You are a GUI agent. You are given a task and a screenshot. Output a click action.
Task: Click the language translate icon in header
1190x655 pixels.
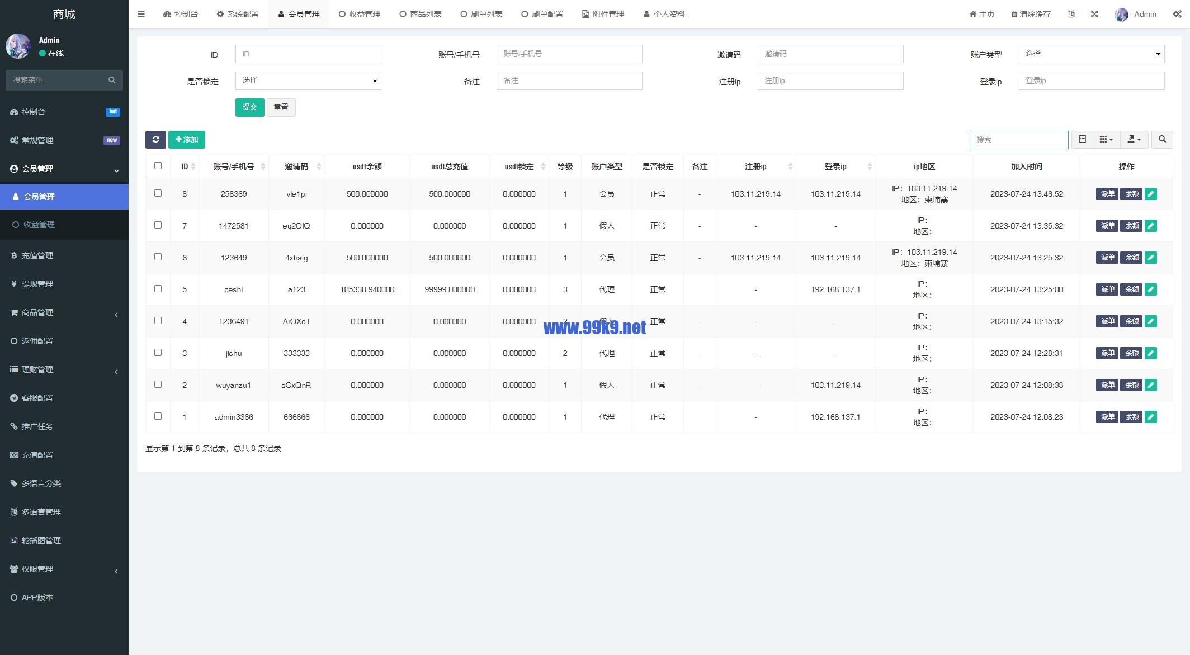(1071, 14)
